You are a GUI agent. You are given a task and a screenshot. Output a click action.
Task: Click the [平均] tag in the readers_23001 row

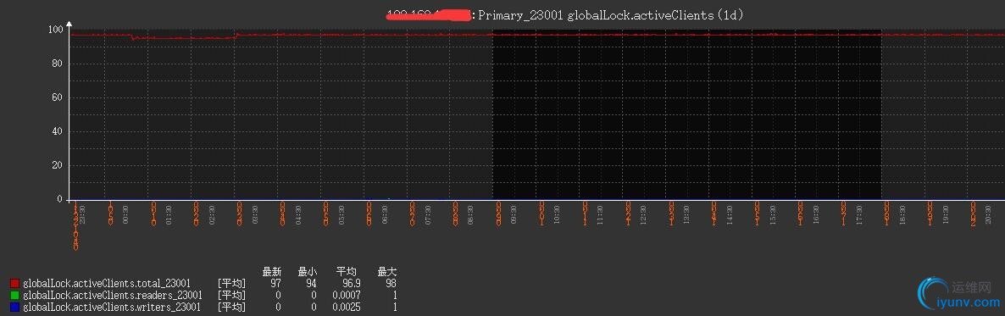click(231, 295)
